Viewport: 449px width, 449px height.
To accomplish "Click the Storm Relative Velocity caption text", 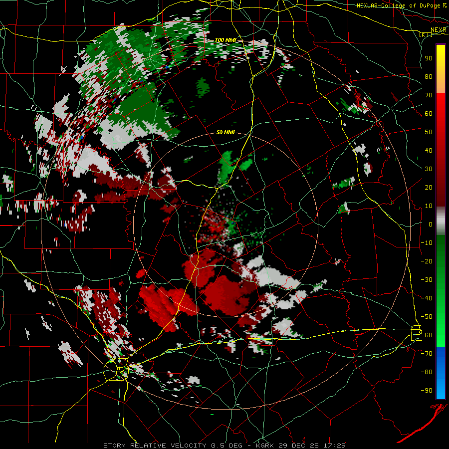I will [224, 446].
